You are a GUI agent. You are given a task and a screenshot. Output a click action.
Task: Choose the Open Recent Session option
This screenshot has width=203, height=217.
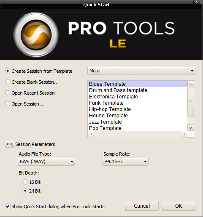point(8,93)
